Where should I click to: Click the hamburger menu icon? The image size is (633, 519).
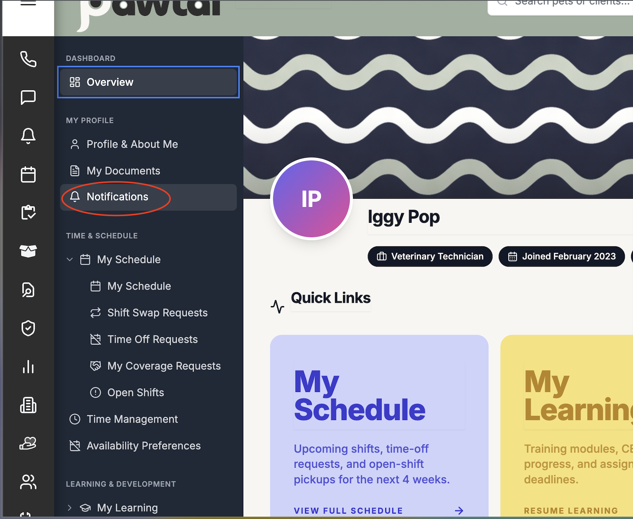click(28, 3)
